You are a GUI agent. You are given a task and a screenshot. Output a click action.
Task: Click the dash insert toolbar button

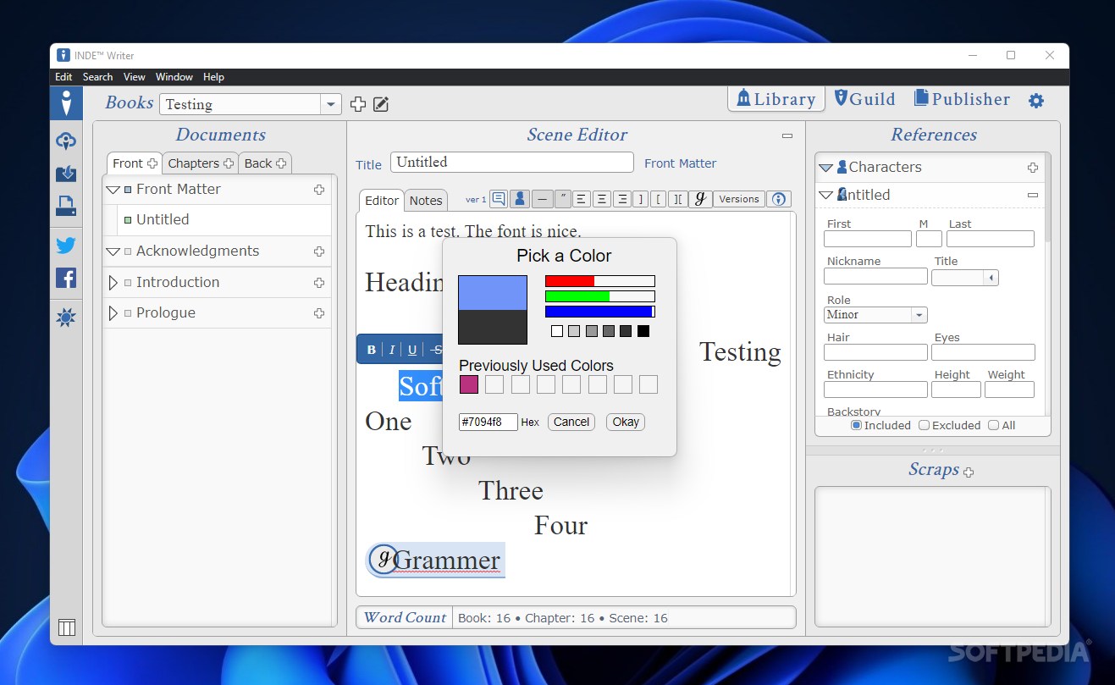point(542,199)
